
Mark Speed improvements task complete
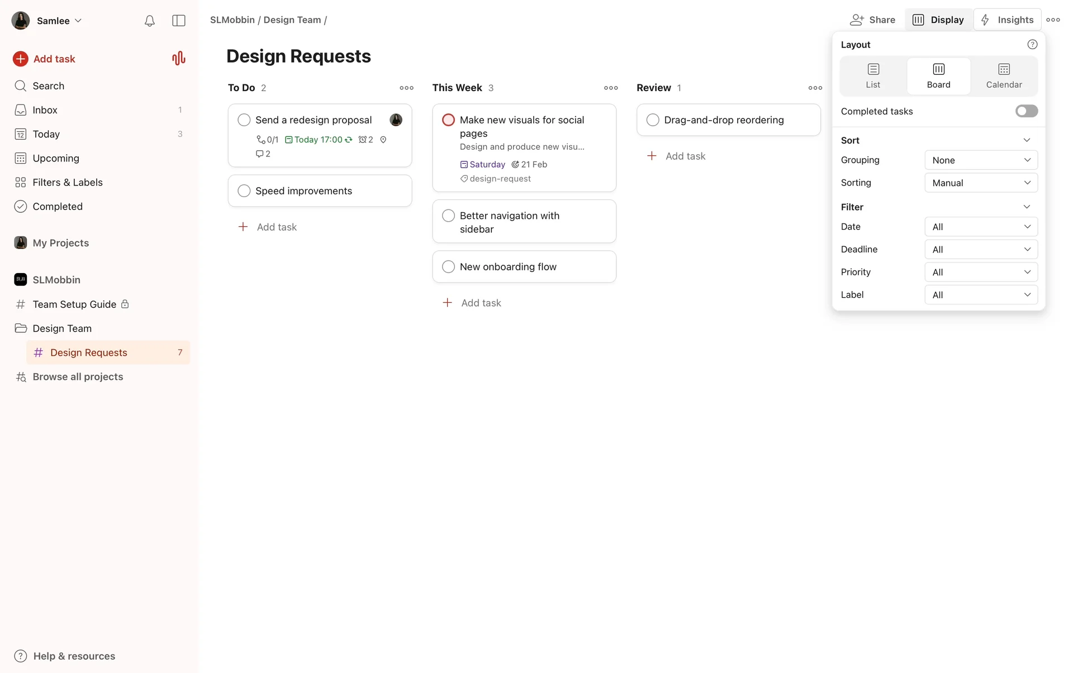pos(244,191)
